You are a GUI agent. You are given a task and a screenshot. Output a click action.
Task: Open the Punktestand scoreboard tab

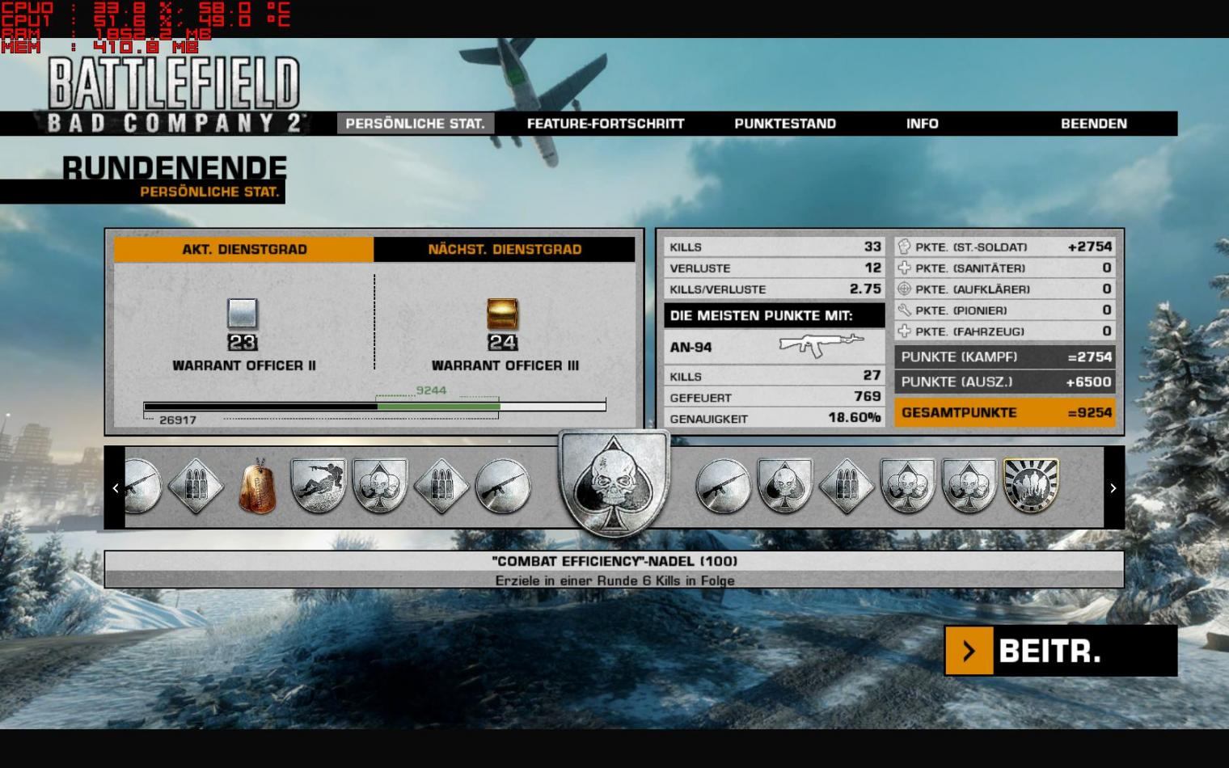click(x=785, y=124)
